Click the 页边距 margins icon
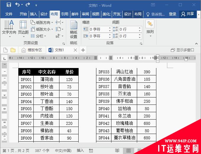The height and width of the screenshot is (154, 201). point(23,29)
